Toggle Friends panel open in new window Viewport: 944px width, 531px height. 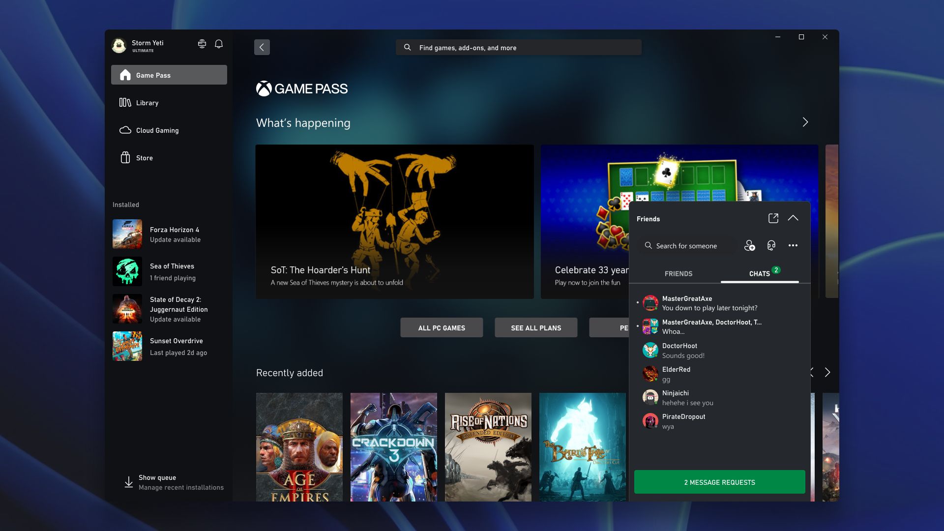click(x=772, y=218)
